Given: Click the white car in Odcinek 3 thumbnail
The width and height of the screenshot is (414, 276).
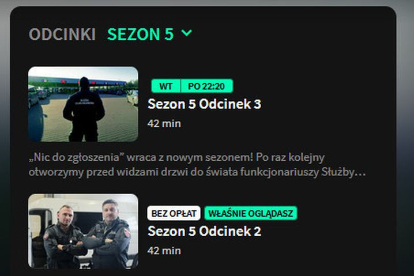Looking at the screenshot, I should click(x=133, y=97).
